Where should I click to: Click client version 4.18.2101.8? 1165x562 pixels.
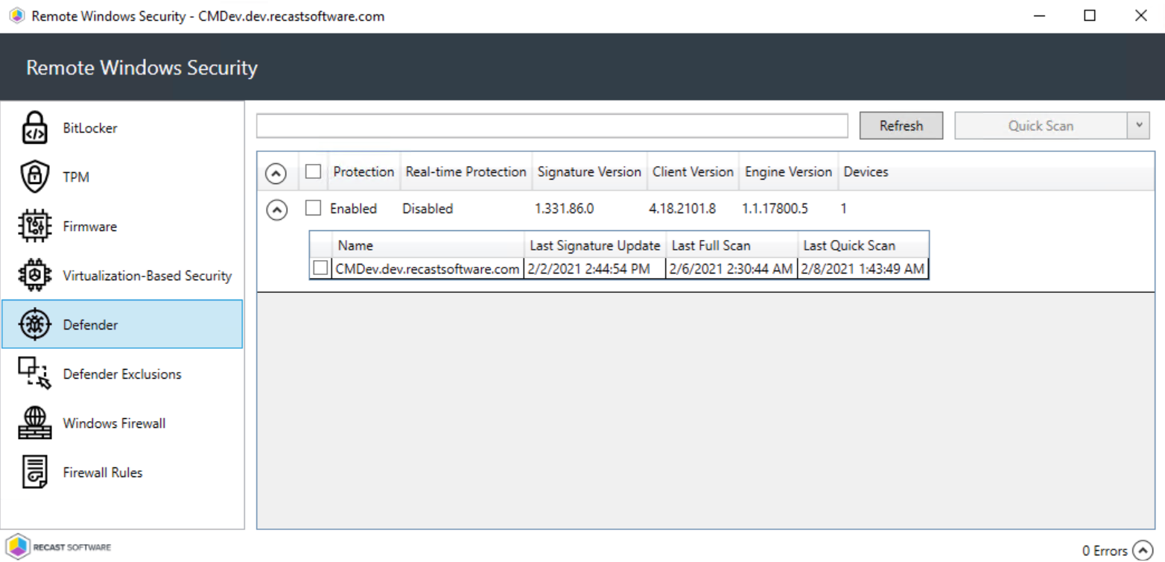click(682, 209)
